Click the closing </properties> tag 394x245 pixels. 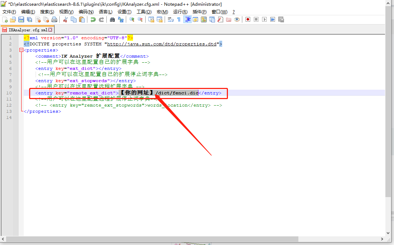coord(42,111)
